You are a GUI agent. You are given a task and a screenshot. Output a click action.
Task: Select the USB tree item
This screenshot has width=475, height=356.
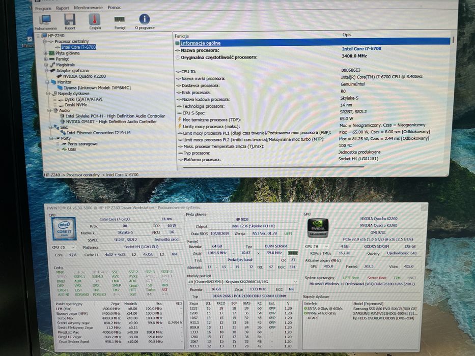72,150
